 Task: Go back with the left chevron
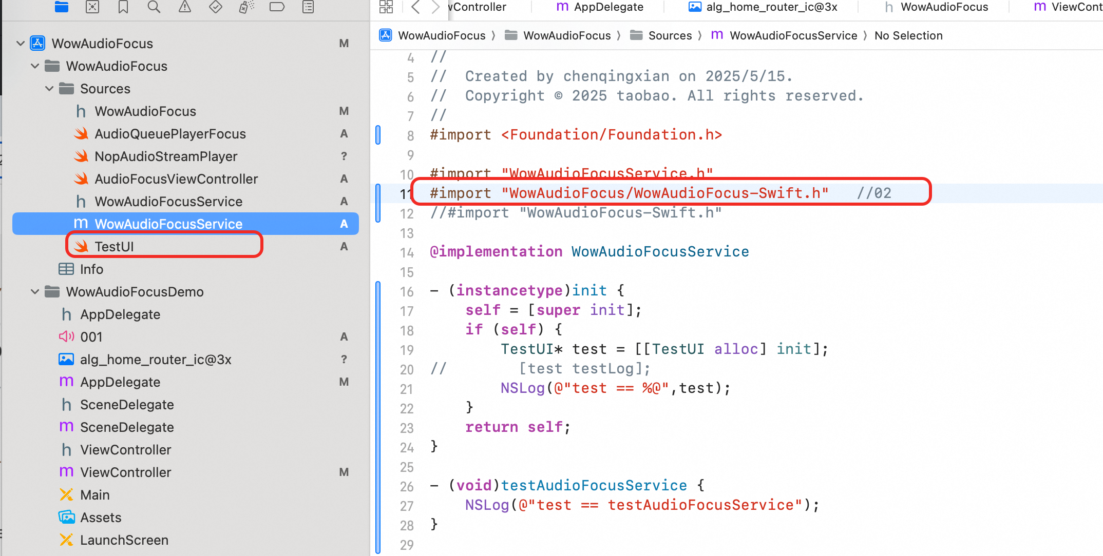click(416, 7)
